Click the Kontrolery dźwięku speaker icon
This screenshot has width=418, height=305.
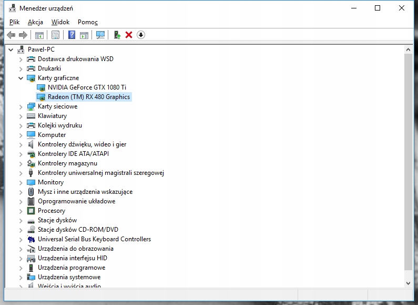coord(31,144)
